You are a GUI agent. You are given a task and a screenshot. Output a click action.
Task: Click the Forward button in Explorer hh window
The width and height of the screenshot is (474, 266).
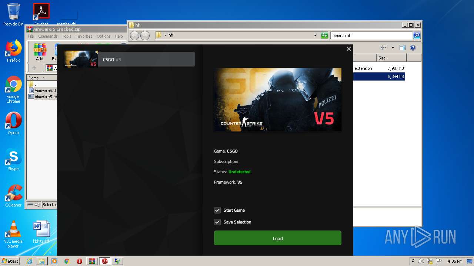click(145, 35)
